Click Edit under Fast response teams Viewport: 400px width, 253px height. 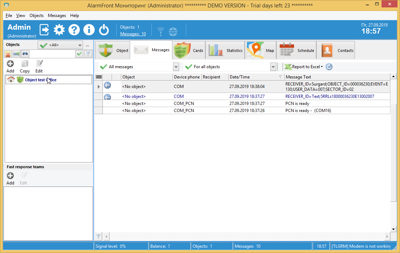[23, 178]
